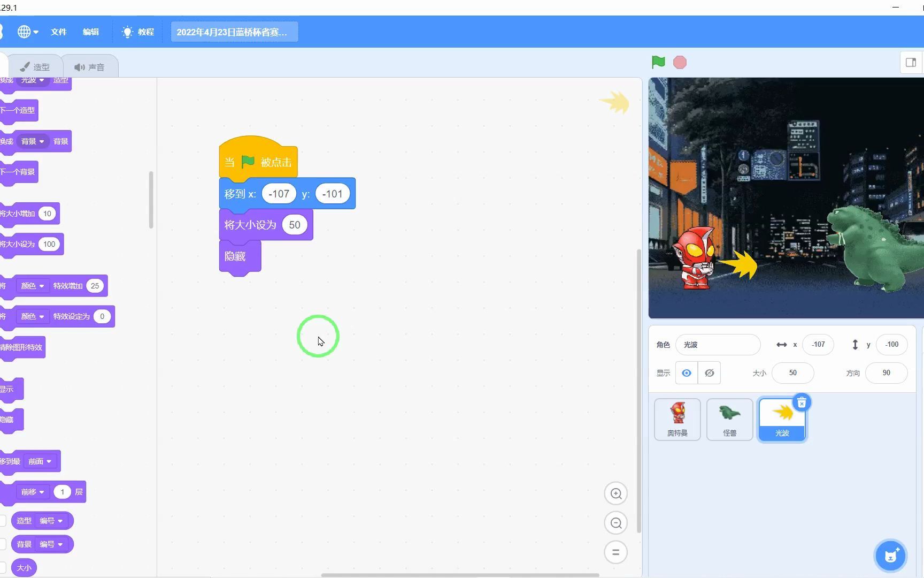This screenshot has height=578, width=924.
Task: Switch to the 造型 tab
Action: (x=35, y=67)
